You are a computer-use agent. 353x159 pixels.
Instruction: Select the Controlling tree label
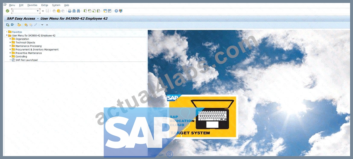pos(21,56)
